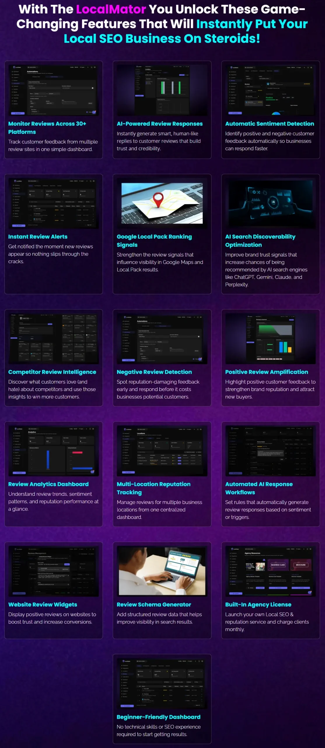Open the AI-Powered Review Responses screenshot
Viewport: 325px width, 748px height.
point(162,90)
